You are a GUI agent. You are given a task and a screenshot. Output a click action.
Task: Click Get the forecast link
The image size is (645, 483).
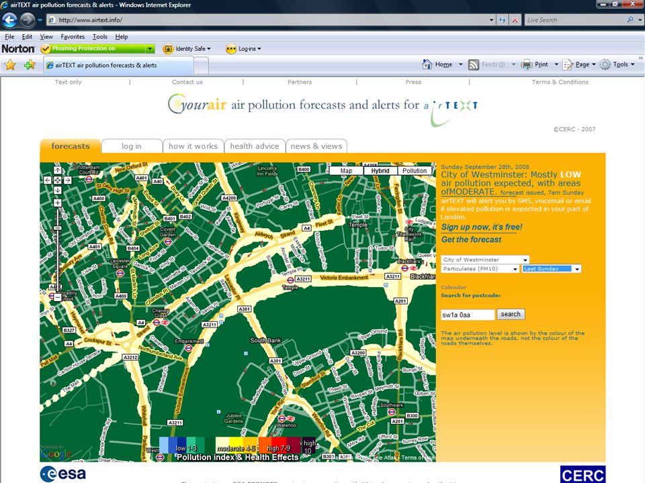471,239
